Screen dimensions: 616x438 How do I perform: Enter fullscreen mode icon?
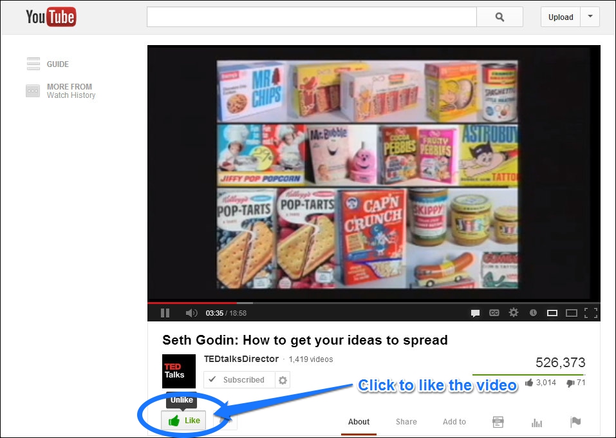(590, 313)
